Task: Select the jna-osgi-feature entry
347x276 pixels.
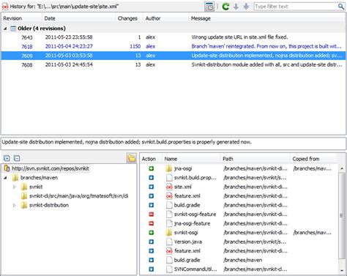Action: click(192, 223)
